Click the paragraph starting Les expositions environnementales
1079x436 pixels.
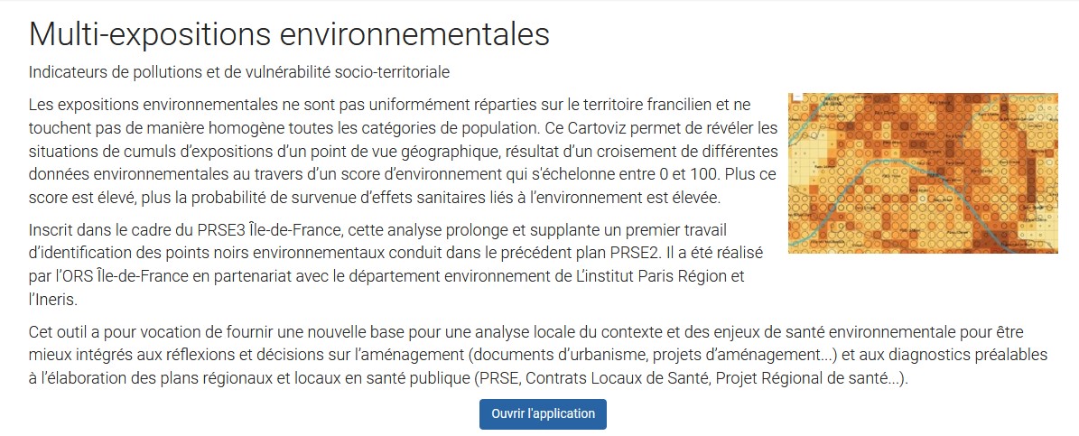point(404,152)
